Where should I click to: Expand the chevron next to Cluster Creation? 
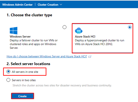[x=61, y=5]
